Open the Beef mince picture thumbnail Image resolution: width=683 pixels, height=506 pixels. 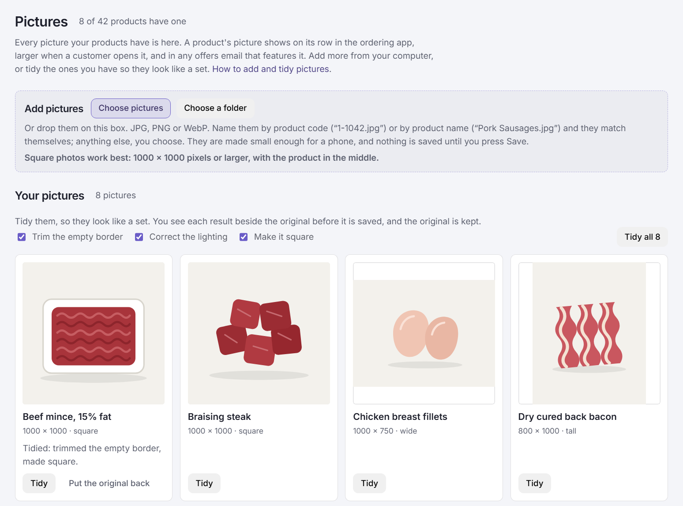click(x=94, y=333)
